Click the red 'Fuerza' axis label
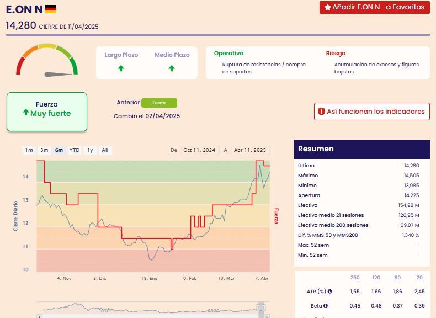Screen dimensions: 436x318 276,216
